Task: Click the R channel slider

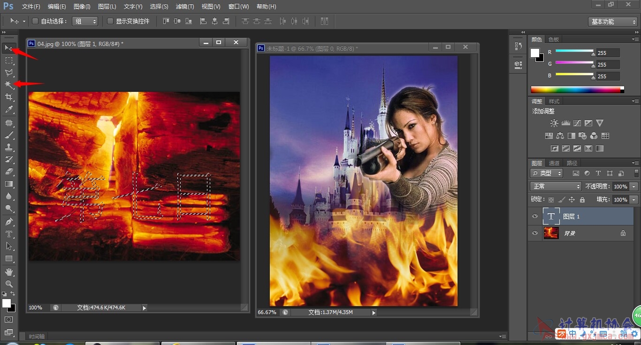Action: (575, 51)
